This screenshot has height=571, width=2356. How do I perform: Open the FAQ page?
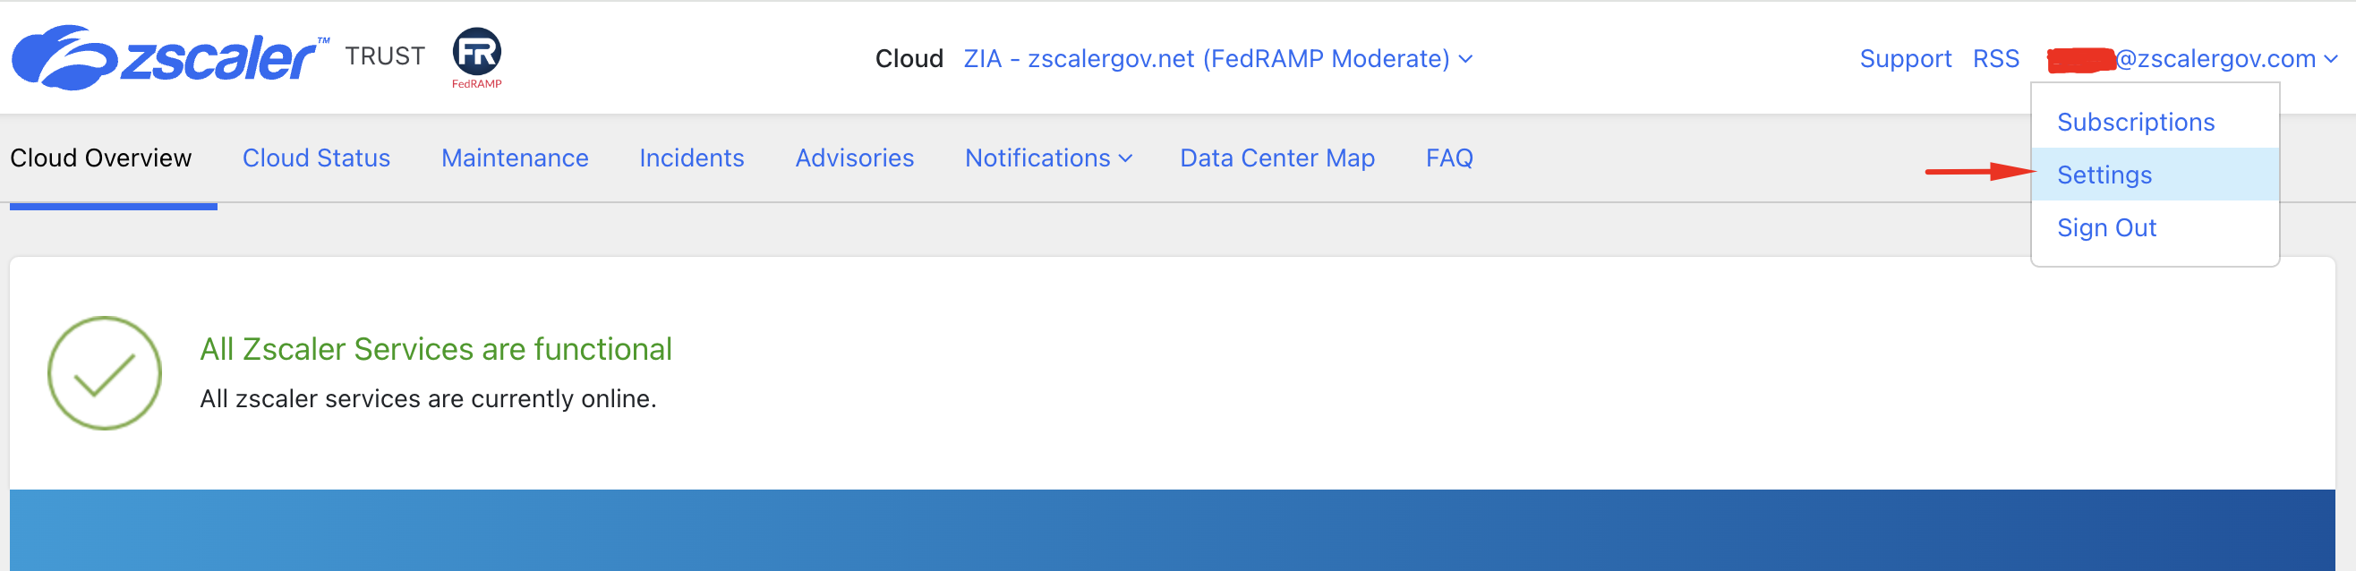point(1448,158)
